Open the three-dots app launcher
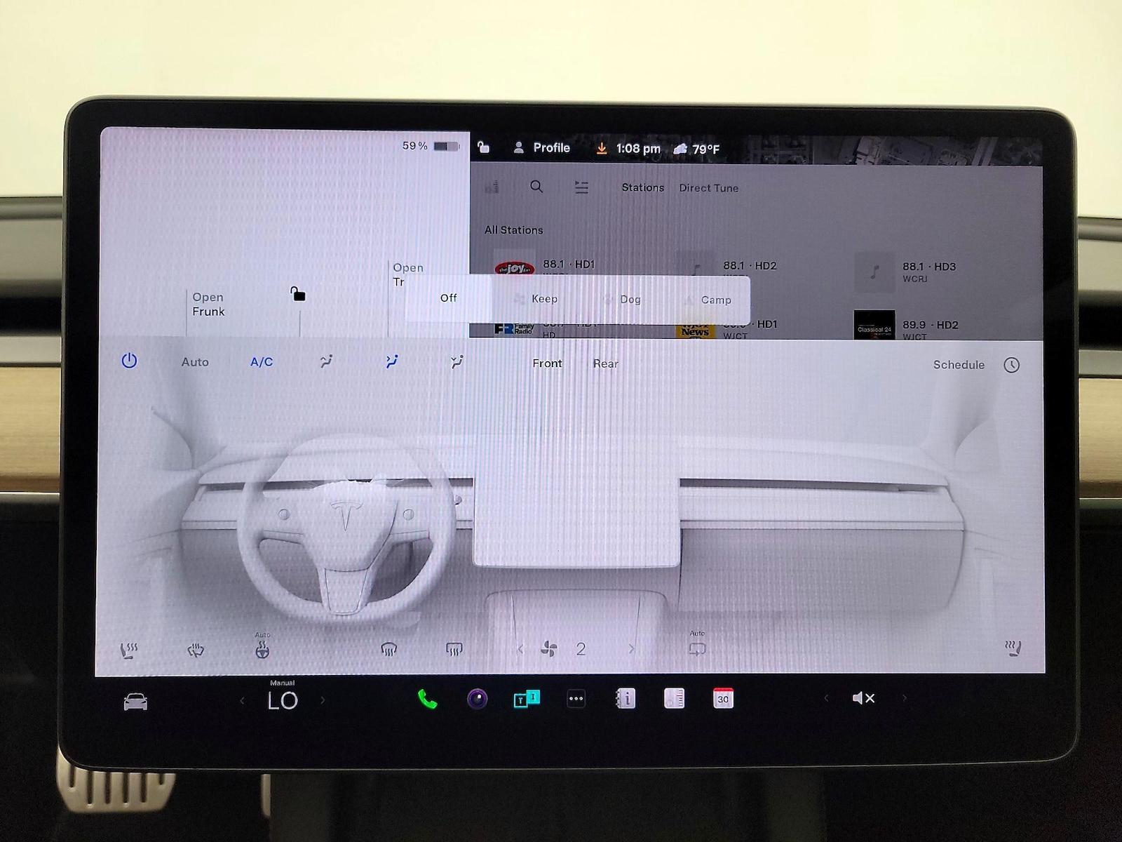The height and width of the screenshot is (842, 1122). tap(576, 699)
